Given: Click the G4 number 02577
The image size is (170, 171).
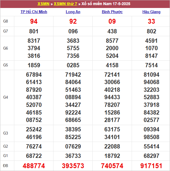Looking at the screenshot, I should [151, 120].
